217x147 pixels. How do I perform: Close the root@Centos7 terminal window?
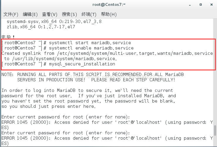211,5
